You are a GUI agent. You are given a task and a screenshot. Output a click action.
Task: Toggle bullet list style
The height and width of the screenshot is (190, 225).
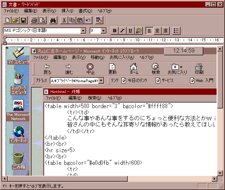(x=176, y=31)
